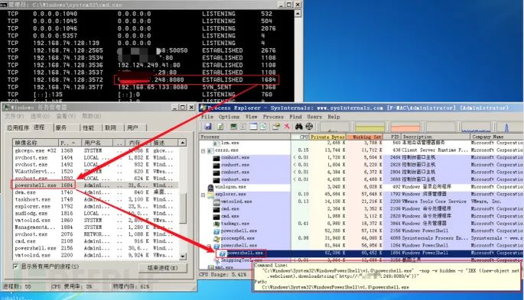524x300 pixels.
Task: Click the Task Manager title bar icon
Action: pyautogui.click(x=6, y=107)
